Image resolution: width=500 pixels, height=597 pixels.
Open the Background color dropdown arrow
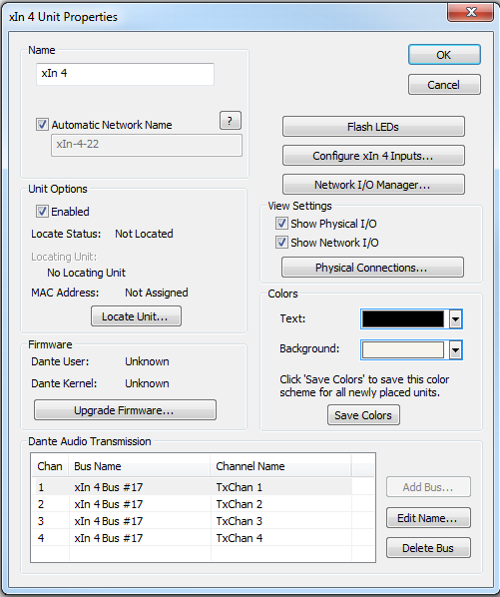[x=455, y=349]
